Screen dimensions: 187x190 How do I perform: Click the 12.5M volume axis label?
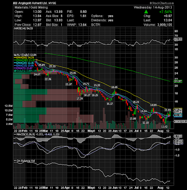coord(9,105)
